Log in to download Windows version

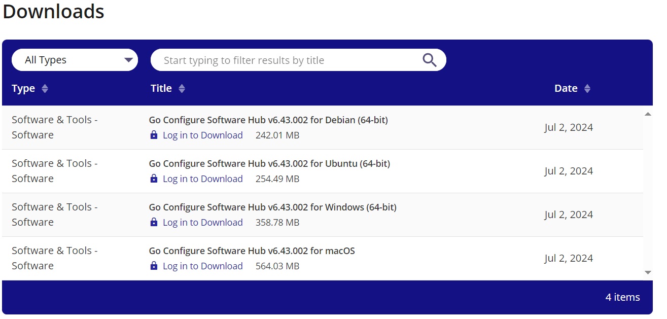click(x=202, y=223)
